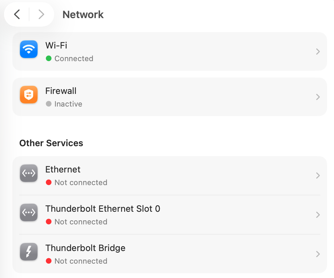Viewport: 334px width, 278px height.
Task: Go back using the back arrow
Action: point(17,14)
